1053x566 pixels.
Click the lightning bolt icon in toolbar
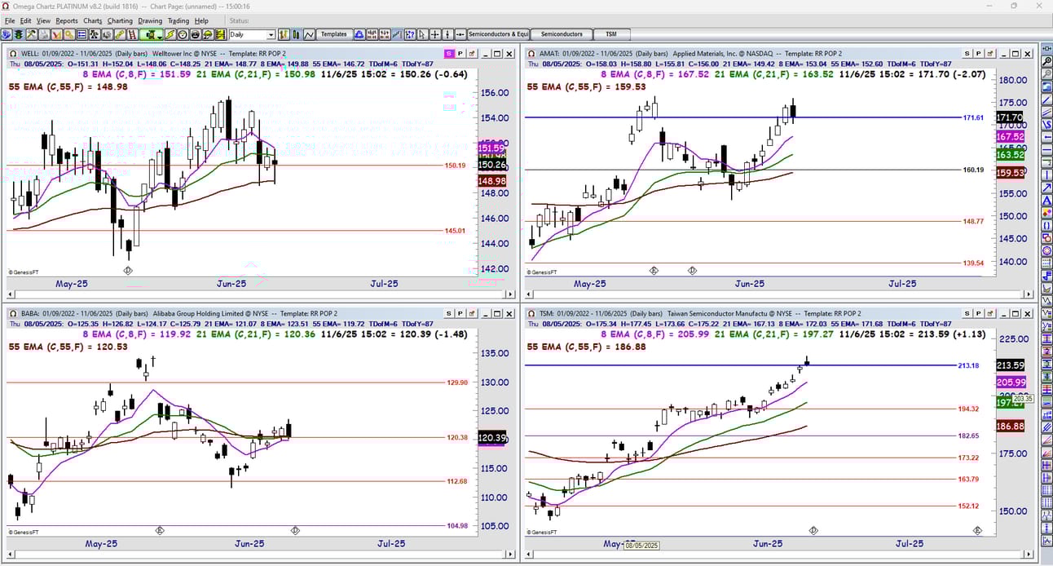(170, 35)
